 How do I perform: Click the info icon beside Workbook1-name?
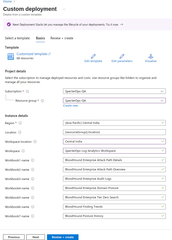(33, 160)
